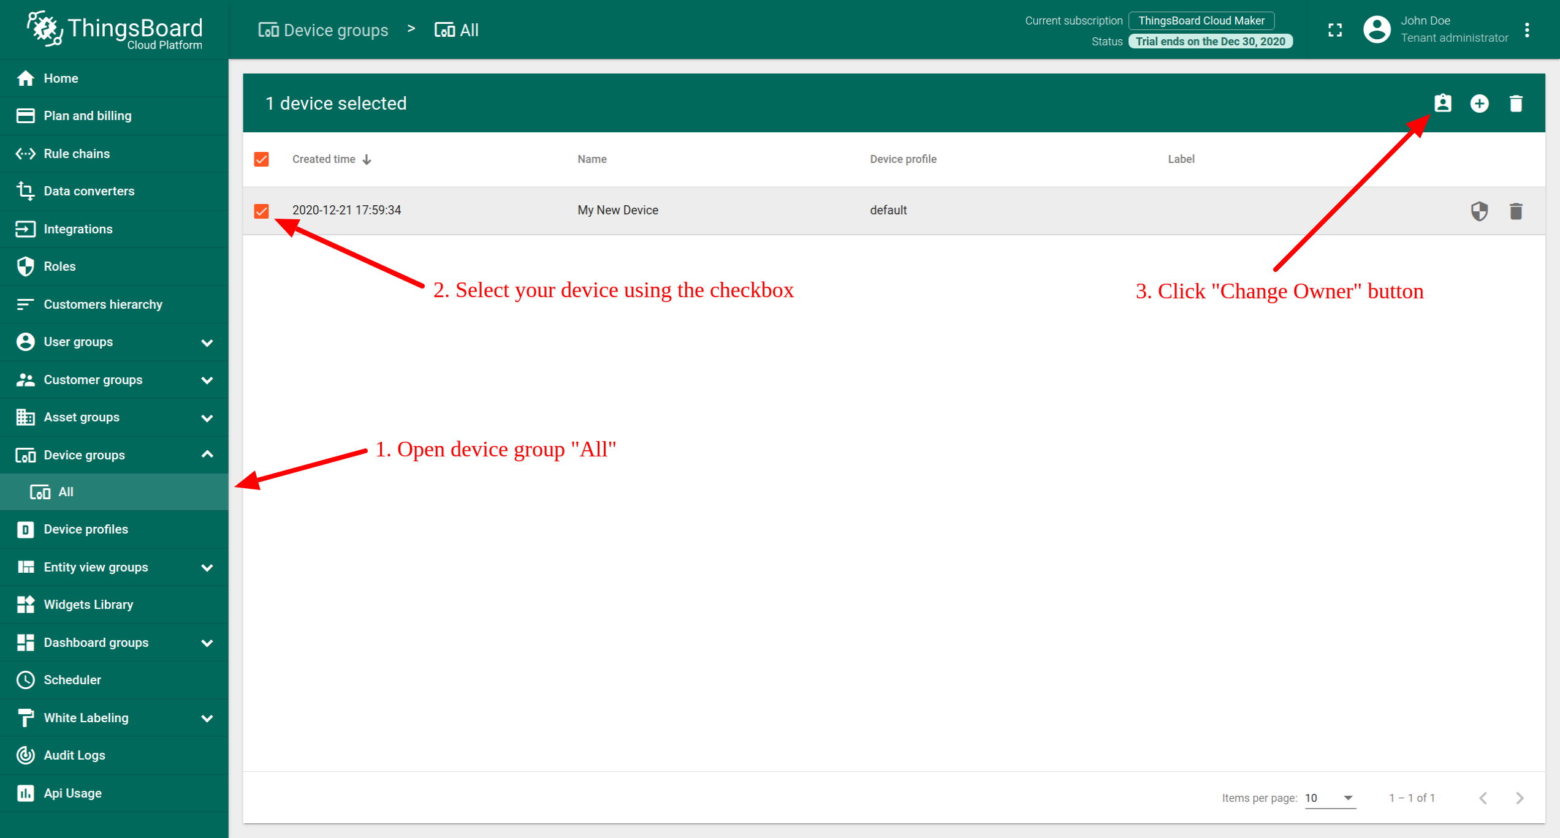Toggle fullscreen mode icon
Screen dimensions: 1560x838
(1335, 29)
